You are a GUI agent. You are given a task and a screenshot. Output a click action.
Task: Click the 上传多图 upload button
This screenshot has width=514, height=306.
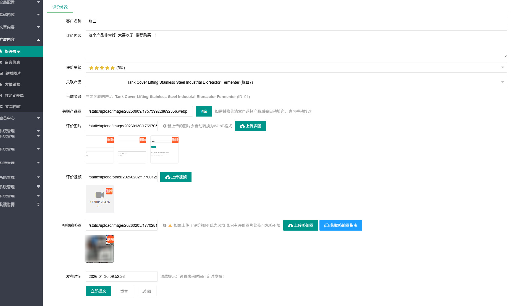pyautogui.click(x=250, y=126)
